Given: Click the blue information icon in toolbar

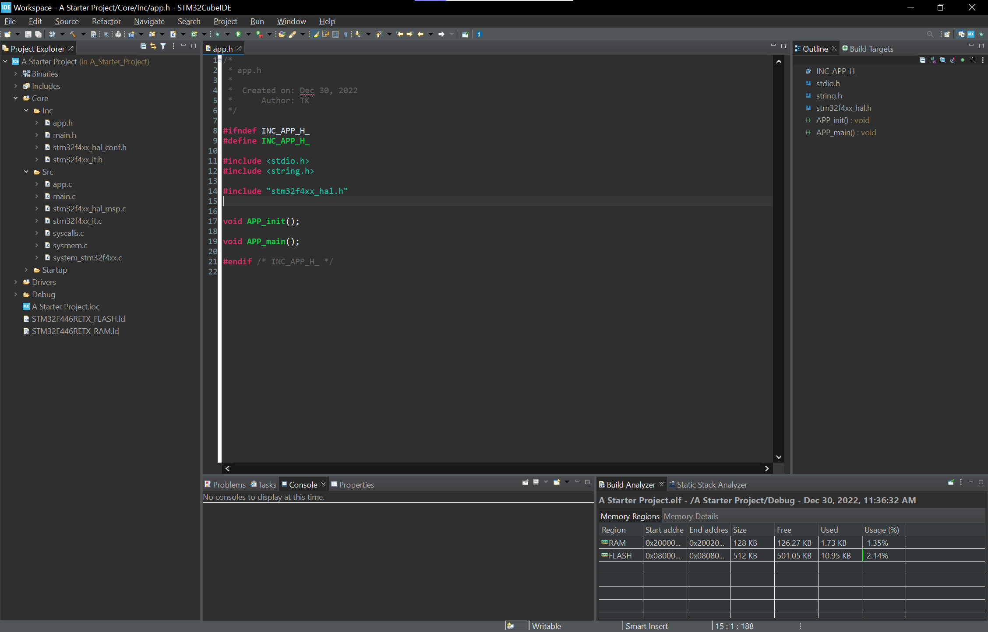Looking at the screenshot, I should click(x=479, y=34).
